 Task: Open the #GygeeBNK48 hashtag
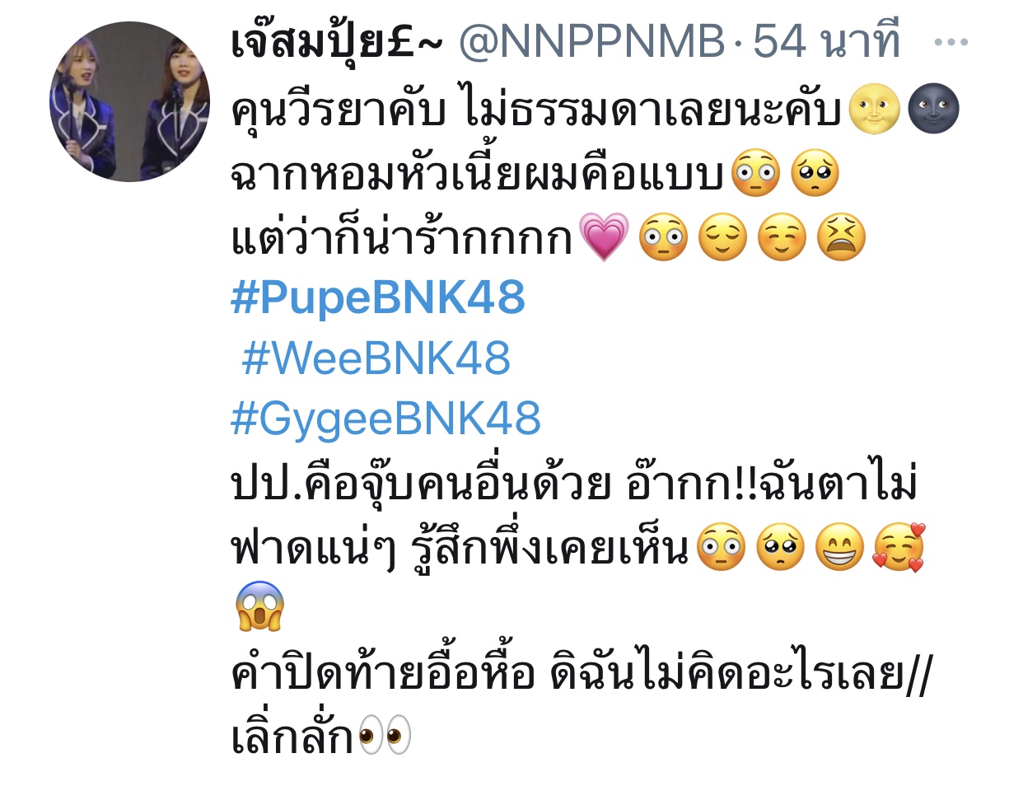click(x=386, y=419)
